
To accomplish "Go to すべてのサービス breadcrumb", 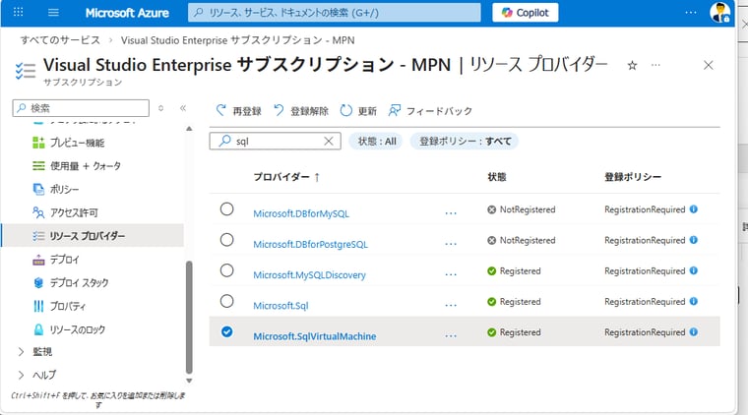I will pyautogui.click(x=60, y=40).
